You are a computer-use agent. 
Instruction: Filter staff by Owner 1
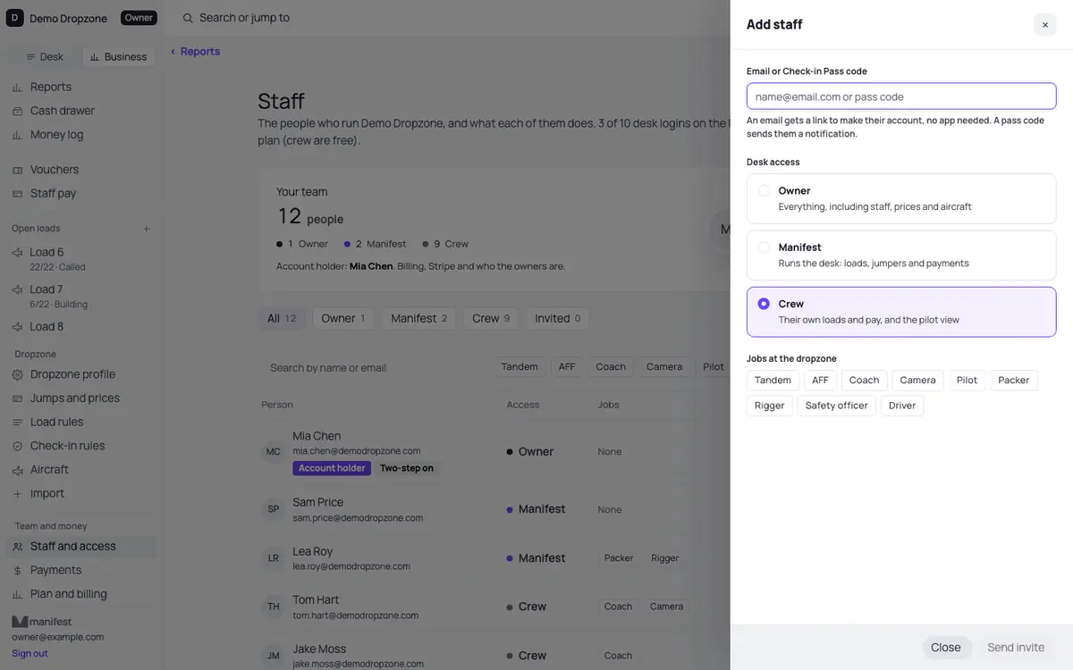[x=343, y=319]
